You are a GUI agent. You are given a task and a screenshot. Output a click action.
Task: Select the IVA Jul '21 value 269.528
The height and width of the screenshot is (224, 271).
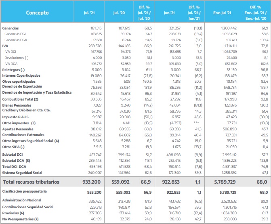pos(95,46)
